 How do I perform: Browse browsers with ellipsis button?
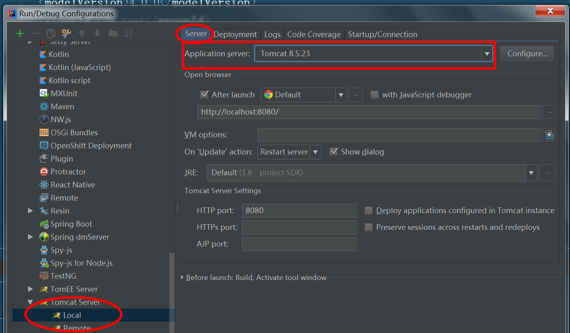click(356, 95)
